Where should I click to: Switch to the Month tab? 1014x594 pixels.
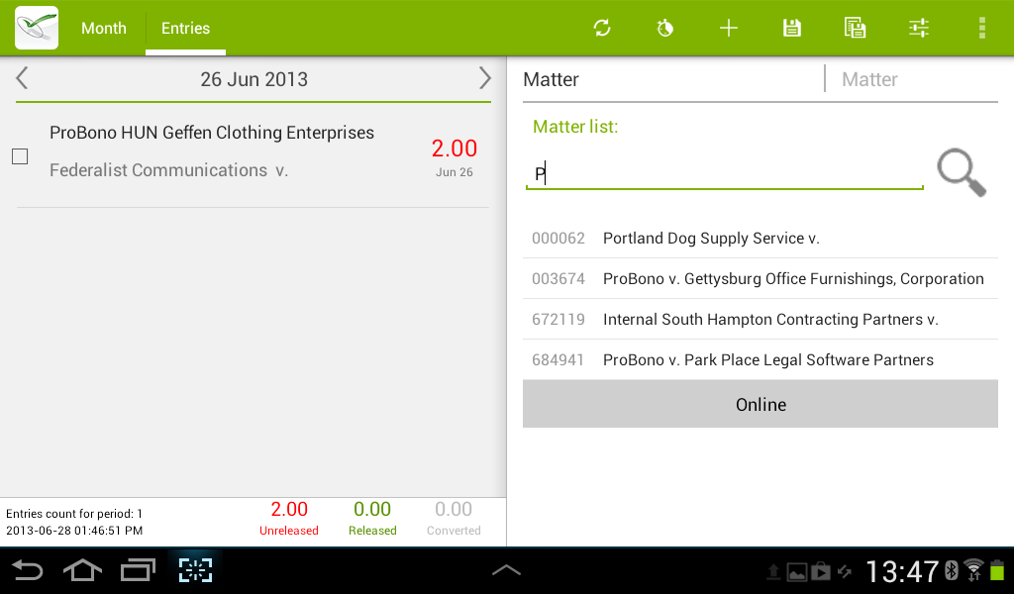[103, 29]
